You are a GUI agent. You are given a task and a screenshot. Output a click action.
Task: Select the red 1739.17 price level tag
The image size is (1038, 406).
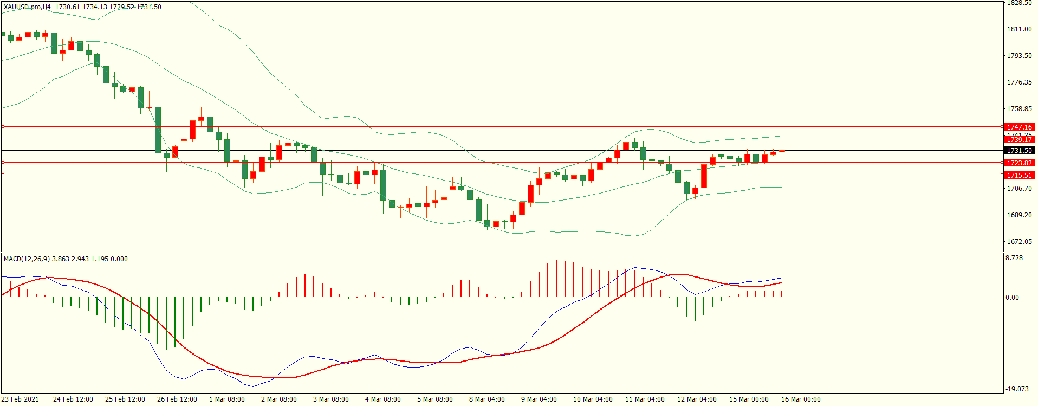click(x=1019, y=140)
